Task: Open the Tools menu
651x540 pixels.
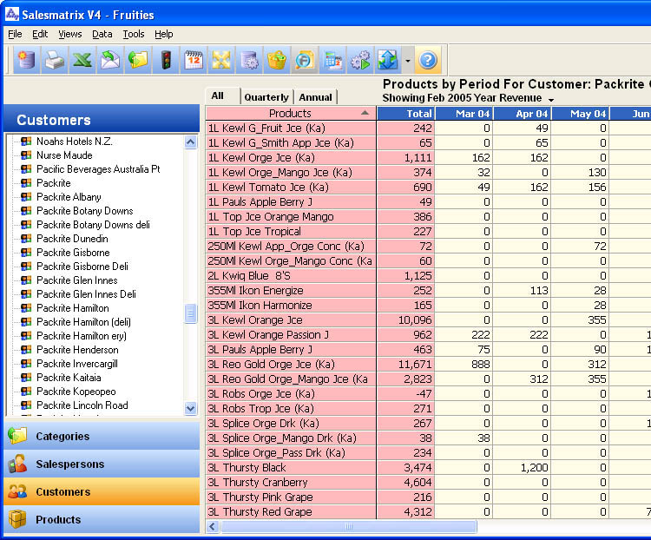Action: [134, 34]
